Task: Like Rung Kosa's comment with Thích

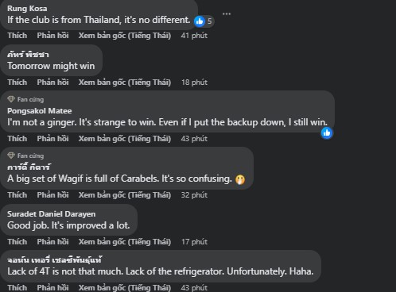Action: point(17,36)
